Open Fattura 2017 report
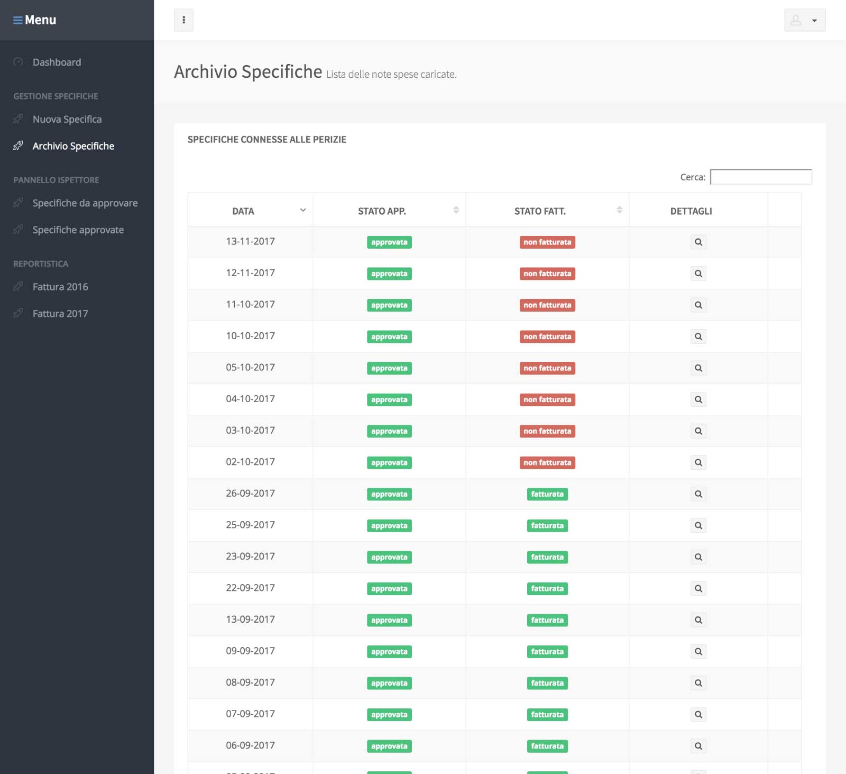The image size is (846, 774). [60, 314]
